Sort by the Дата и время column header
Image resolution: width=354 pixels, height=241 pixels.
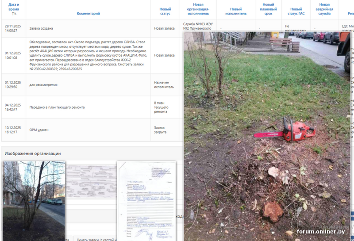click(x=14, y=7)
